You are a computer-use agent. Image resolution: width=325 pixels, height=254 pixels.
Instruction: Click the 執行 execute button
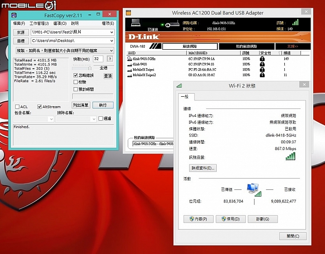click(103, 105)
